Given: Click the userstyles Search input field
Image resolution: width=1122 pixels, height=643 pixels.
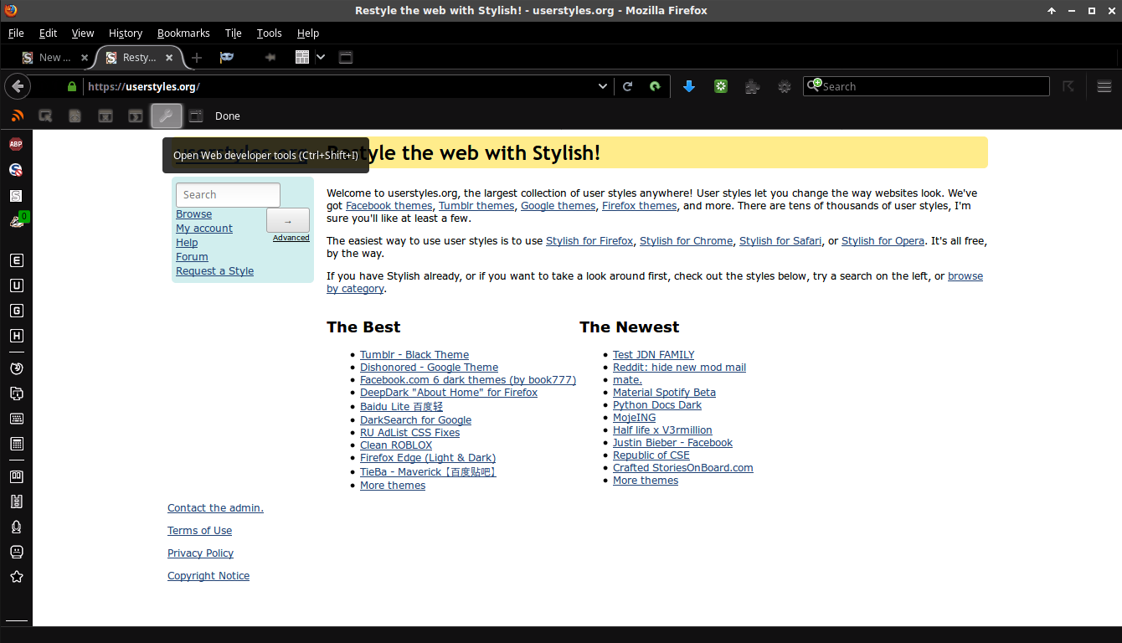Looking at the screenshot, I should (x=228, y=194).
